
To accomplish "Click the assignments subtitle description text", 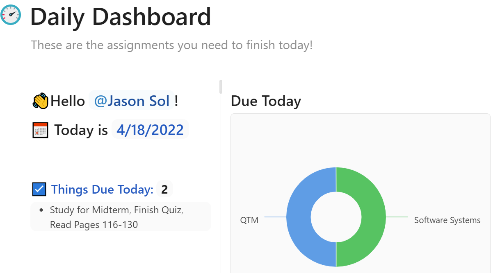I will pyautogui.click(x=171, y=45).
